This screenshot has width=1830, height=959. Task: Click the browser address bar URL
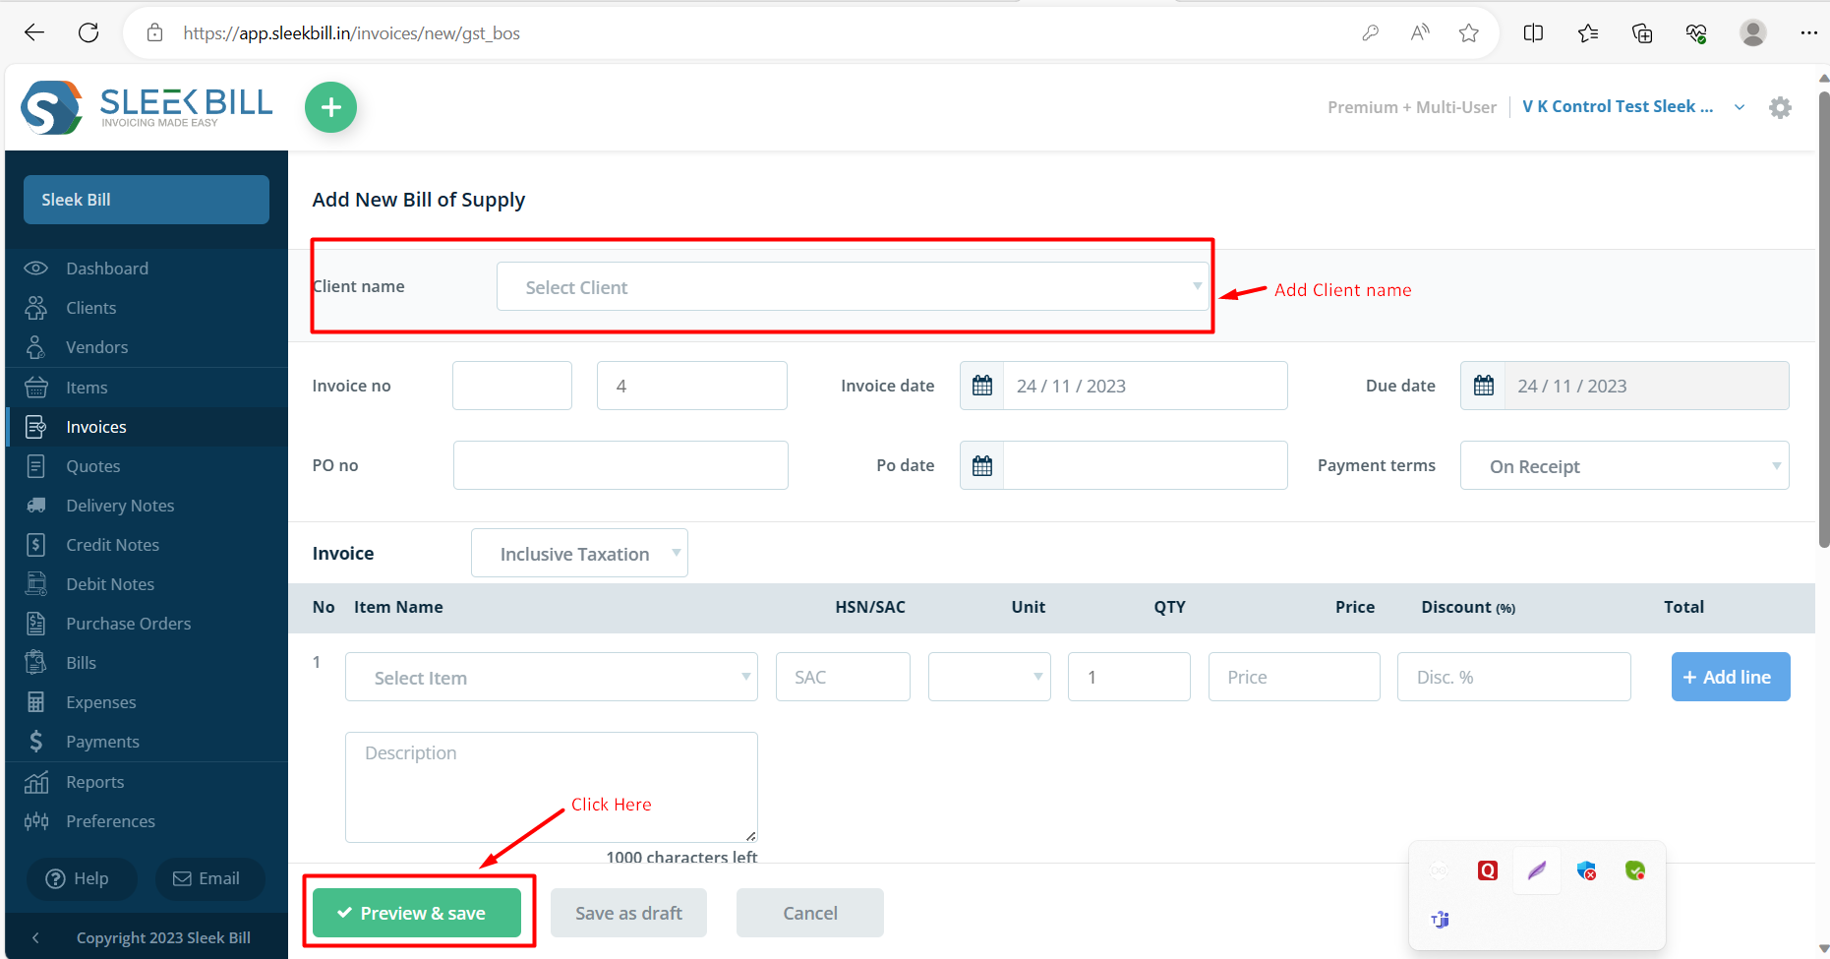(x=352, y=33)
